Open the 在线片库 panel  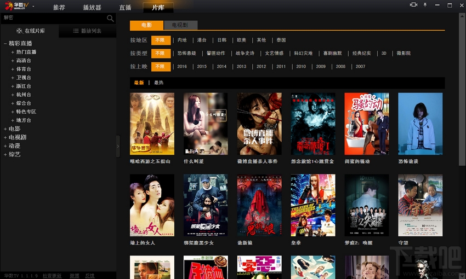[30, 31]
